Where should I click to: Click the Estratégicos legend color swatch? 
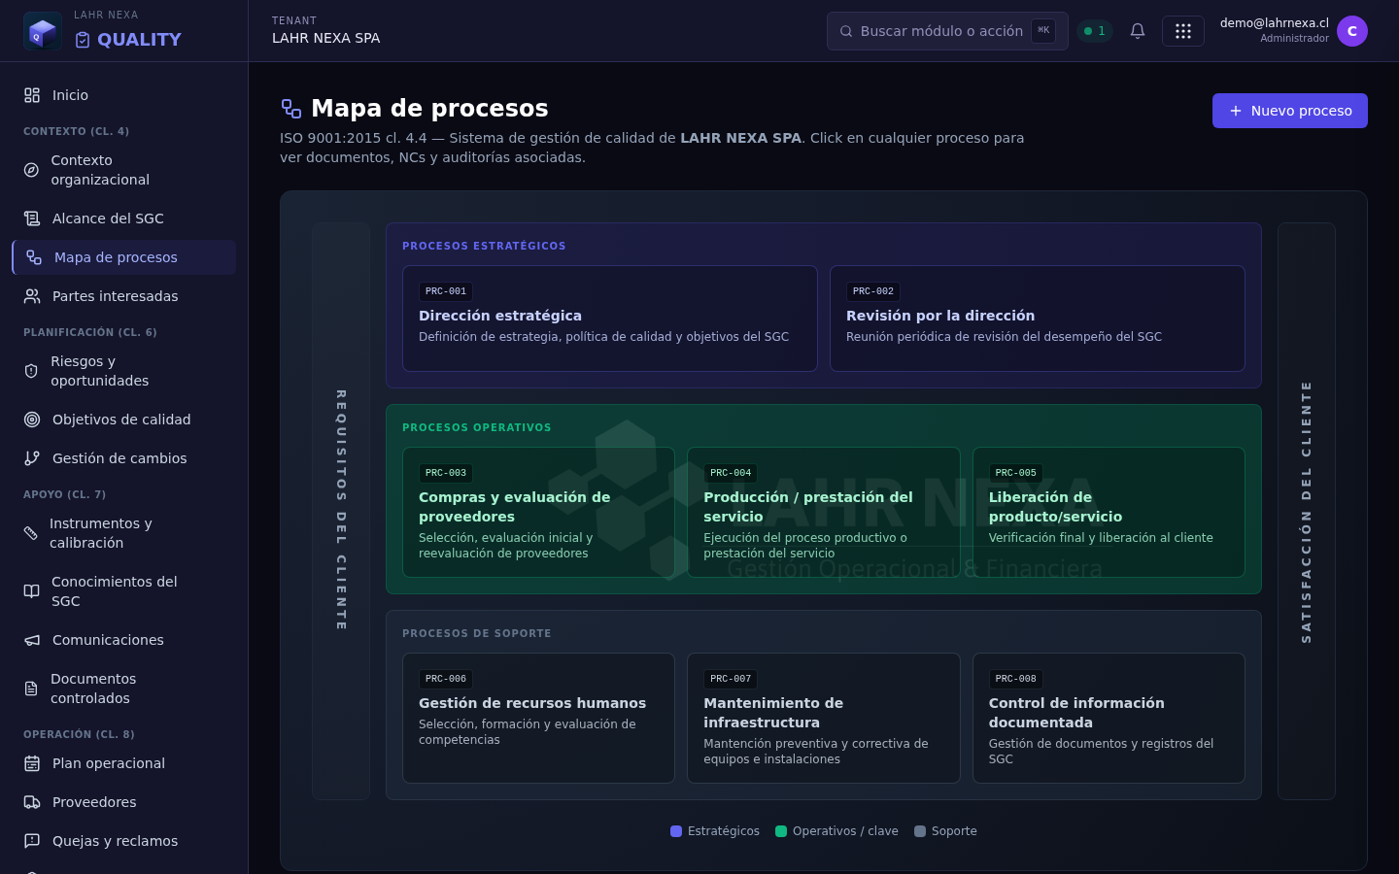click(x=676, y=831)
